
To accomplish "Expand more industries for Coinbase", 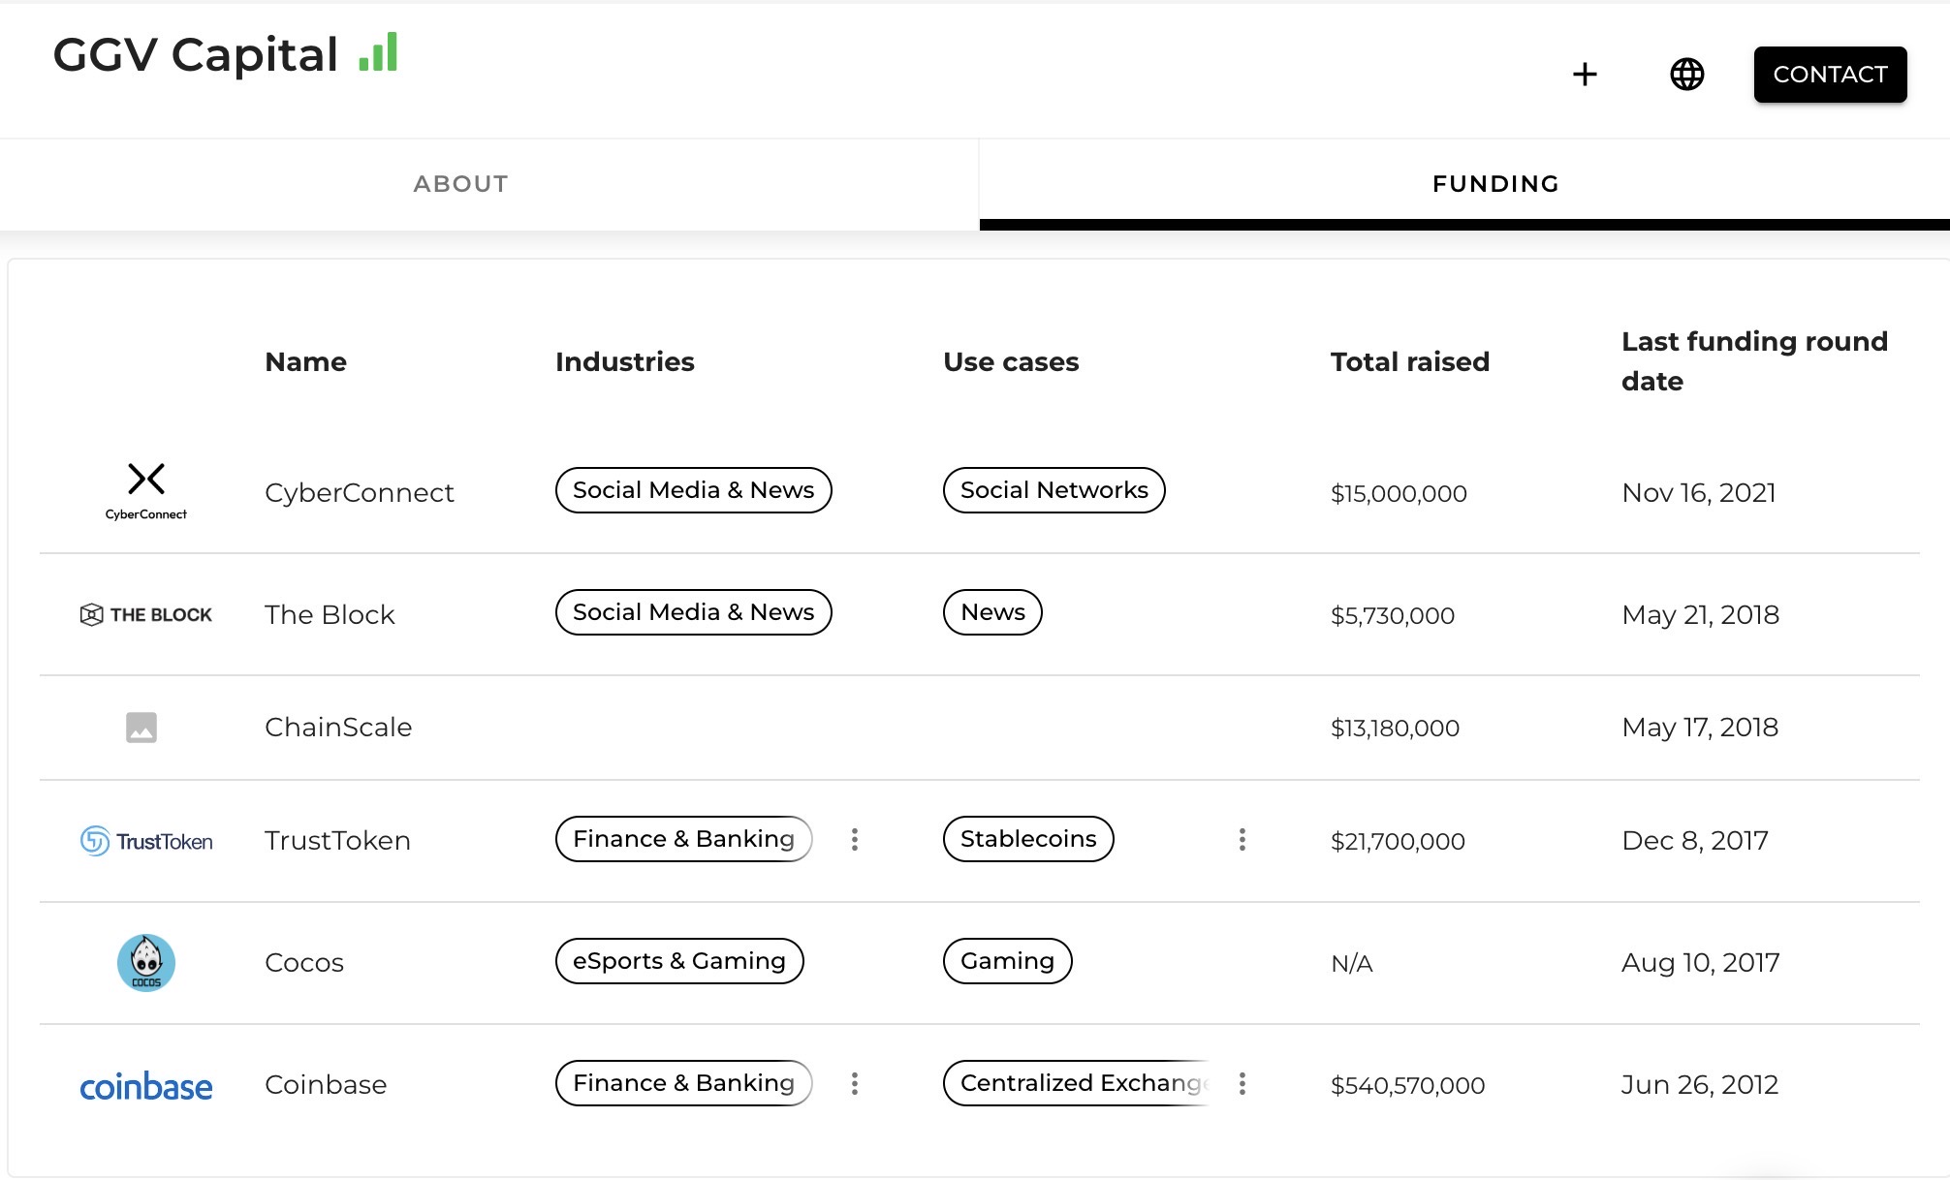I will point(854,1083).
